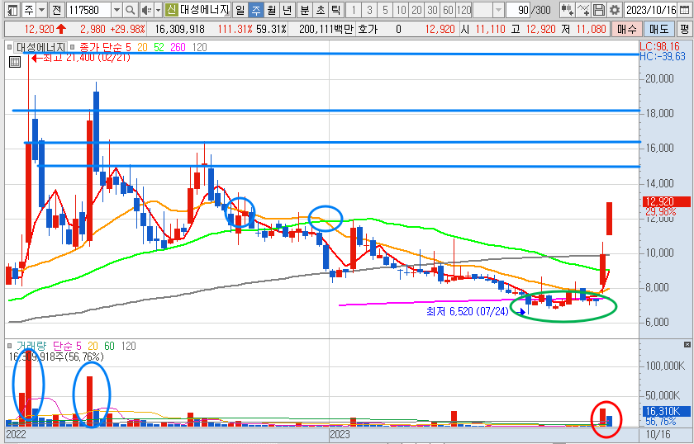Toggle the left side panel icon

[13, 9]
